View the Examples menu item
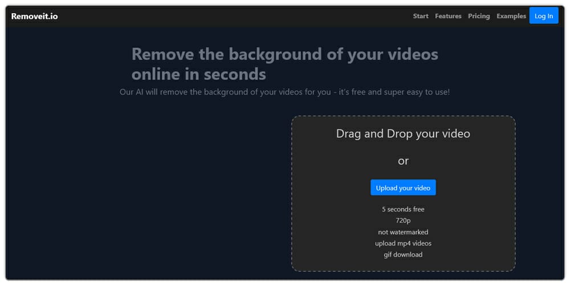The image size is (570, 285). click(511, 16)
